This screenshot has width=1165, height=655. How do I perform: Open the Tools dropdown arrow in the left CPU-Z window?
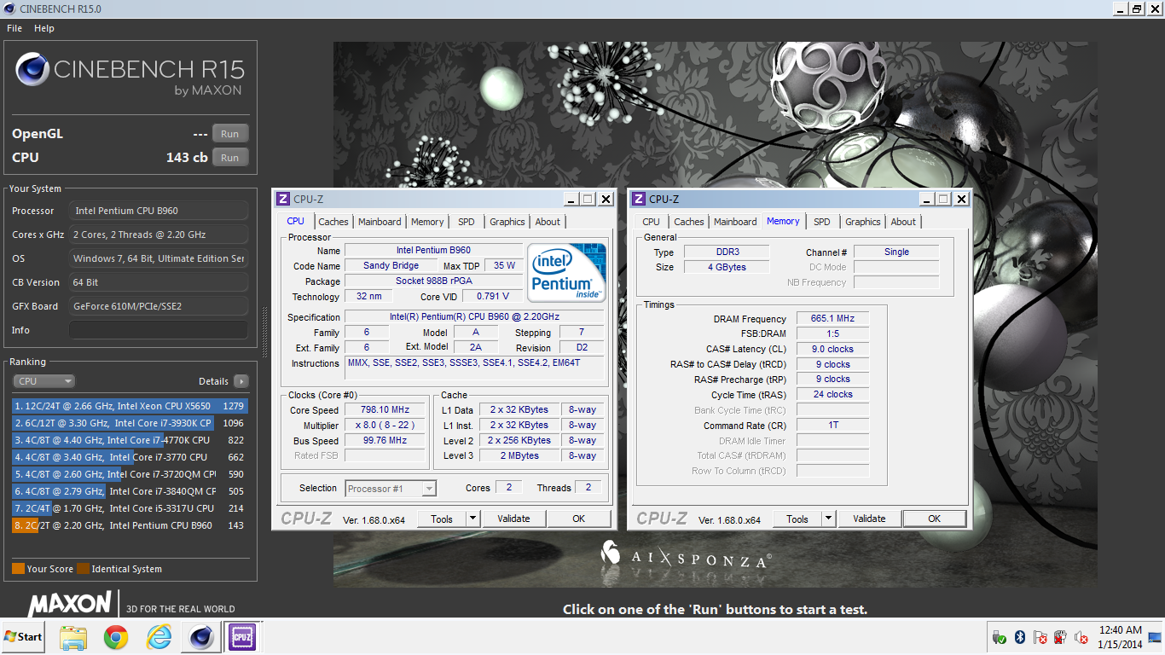[x=472, y=519]
